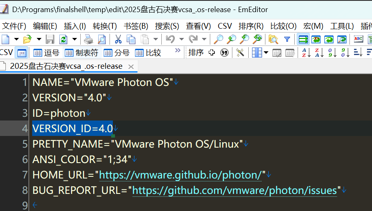Open the 书签(B) Bookmarks menu
372x211 pixels.
(136, 26)
